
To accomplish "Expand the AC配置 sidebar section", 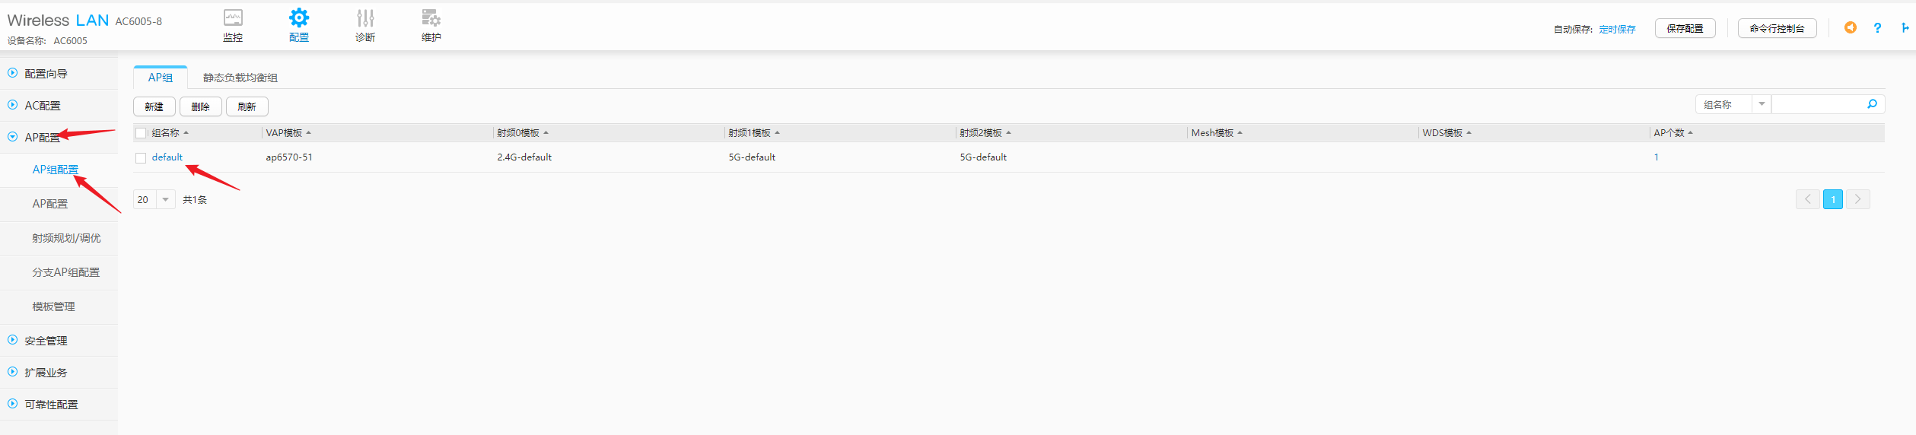I will tap(43, 106).
